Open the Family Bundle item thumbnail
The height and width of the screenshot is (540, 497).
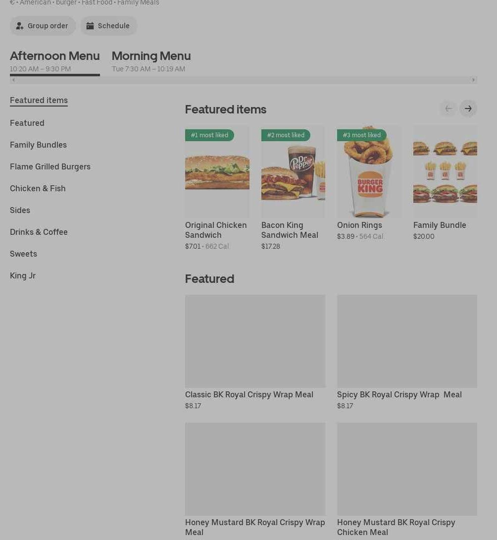pos(445,171)
